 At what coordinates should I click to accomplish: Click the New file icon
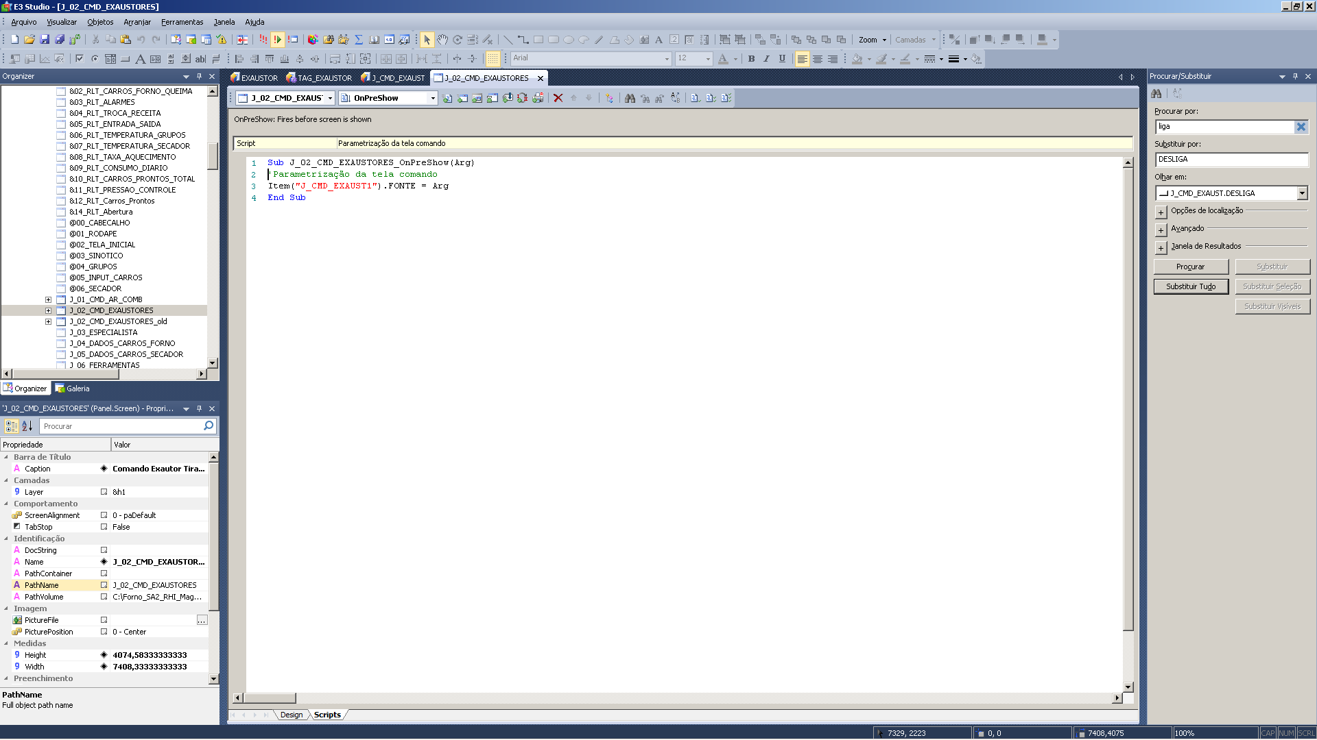(14, 40)
